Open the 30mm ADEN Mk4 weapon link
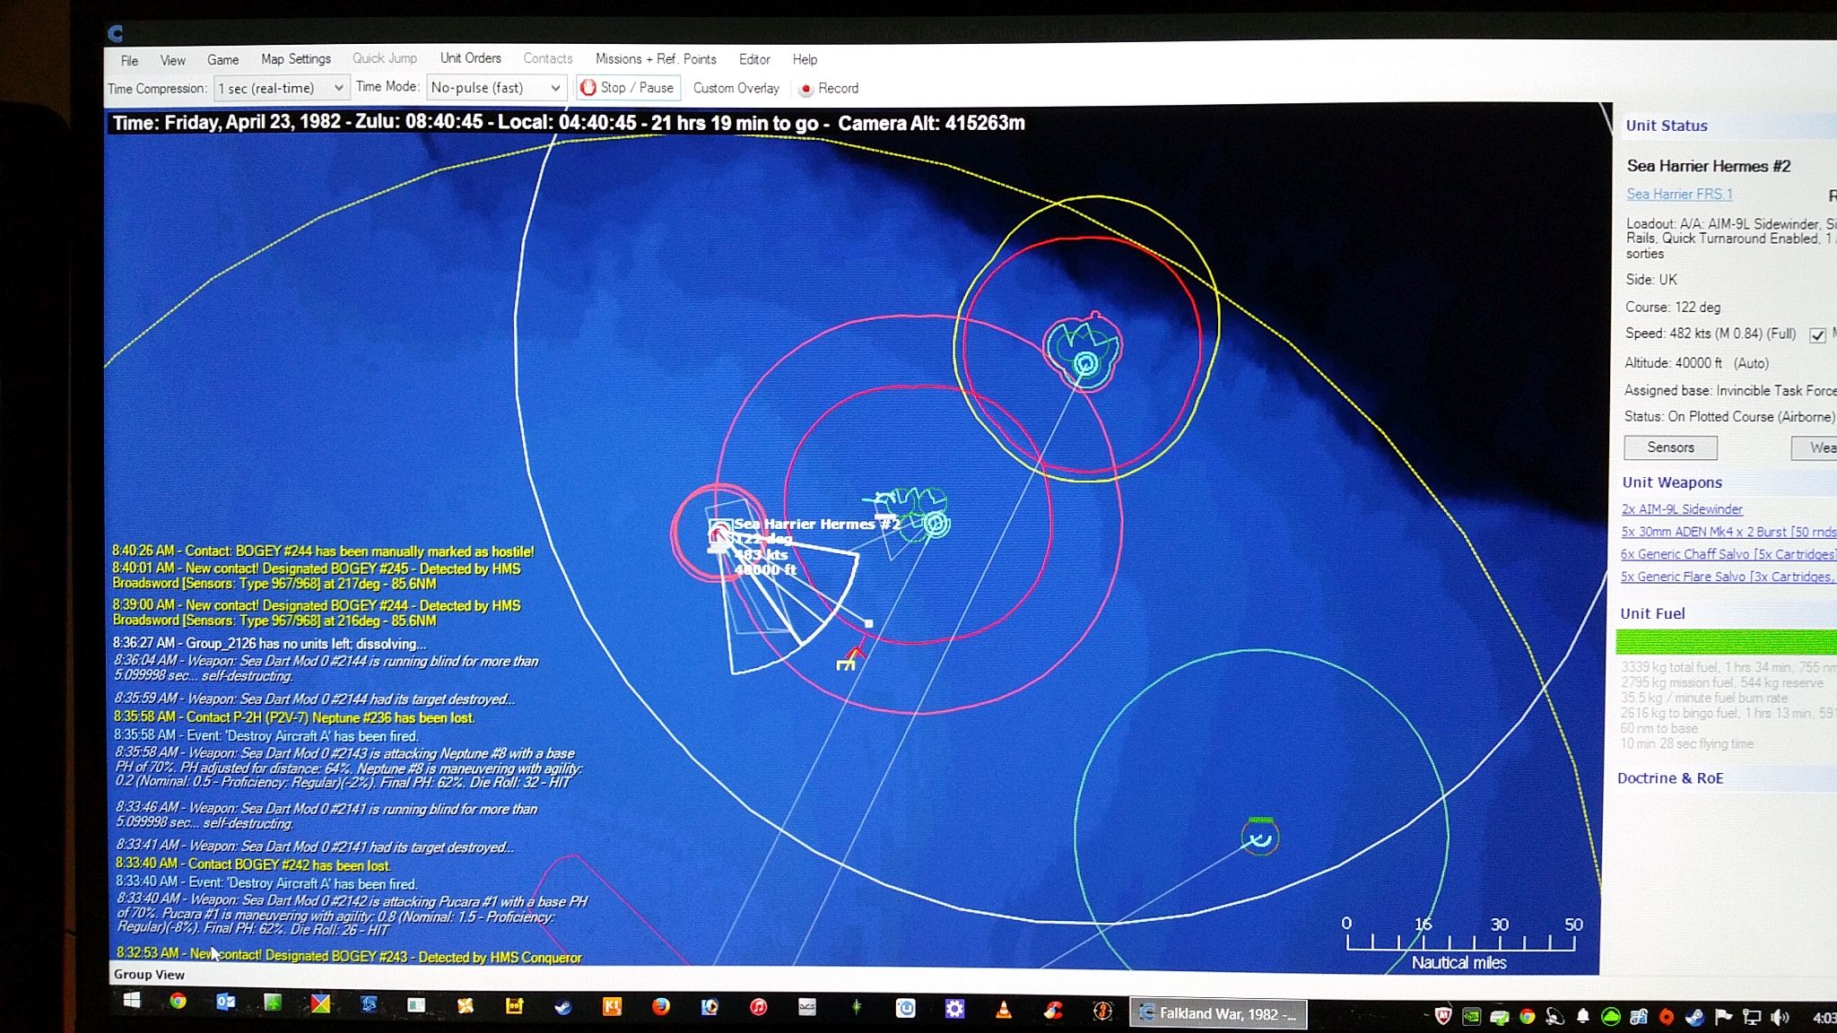Image resolution: width=1837 pixels, height=1033 pixels. tap(1728, 532)
